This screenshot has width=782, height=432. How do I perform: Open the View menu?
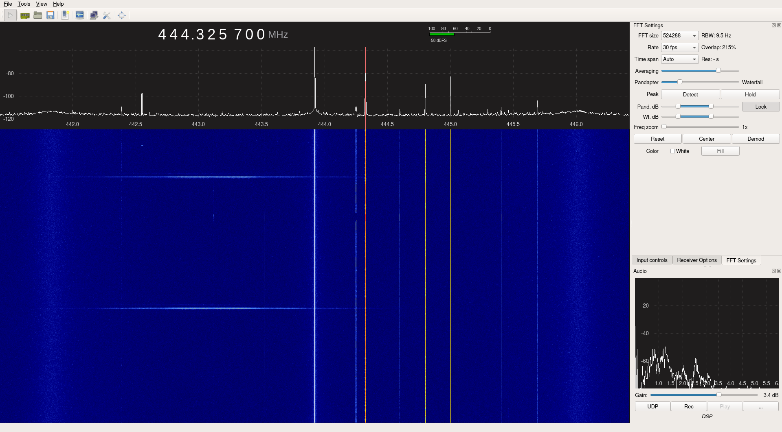(42, 4)
